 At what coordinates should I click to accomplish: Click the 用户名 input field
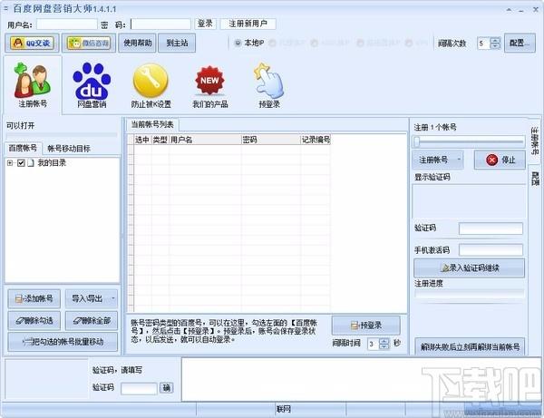[x=66, y=24]
